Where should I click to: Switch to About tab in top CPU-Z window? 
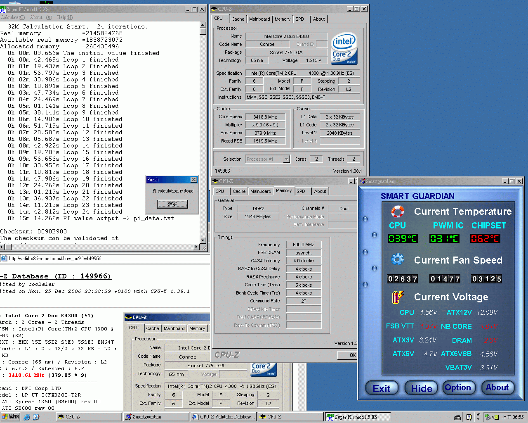[x=319, y=19]
